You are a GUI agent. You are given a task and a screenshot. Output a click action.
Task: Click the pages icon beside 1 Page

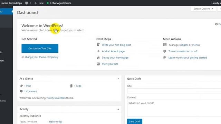pyautogui.click(x=71, y=86)
